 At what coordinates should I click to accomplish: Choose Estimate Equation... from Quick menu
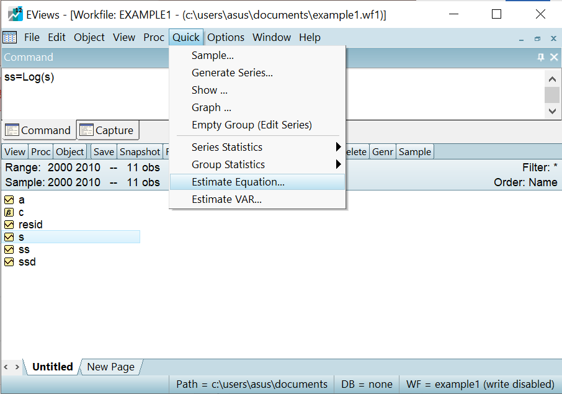(238, 182)
